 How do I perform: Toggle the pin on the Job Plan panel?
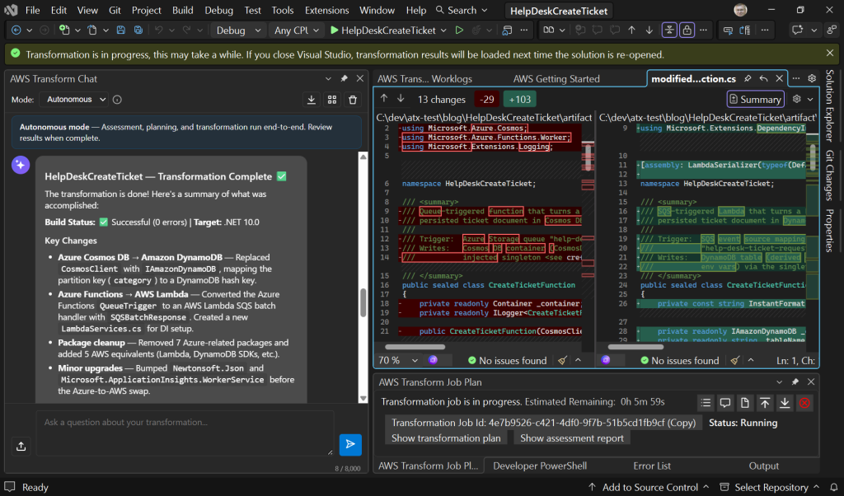pyautogui.click(x=795, y=382)
